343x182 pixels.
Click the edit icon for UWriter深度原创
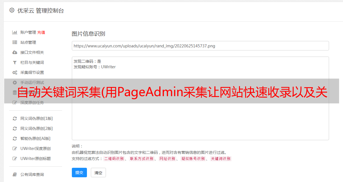pyautogui.click(x=15, y=149)
